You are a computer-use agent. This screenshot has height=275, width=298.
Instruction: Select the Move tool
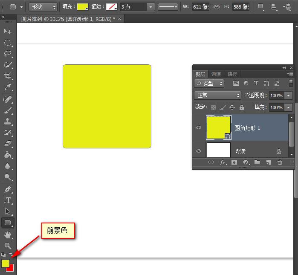click(x=8, y=32)
